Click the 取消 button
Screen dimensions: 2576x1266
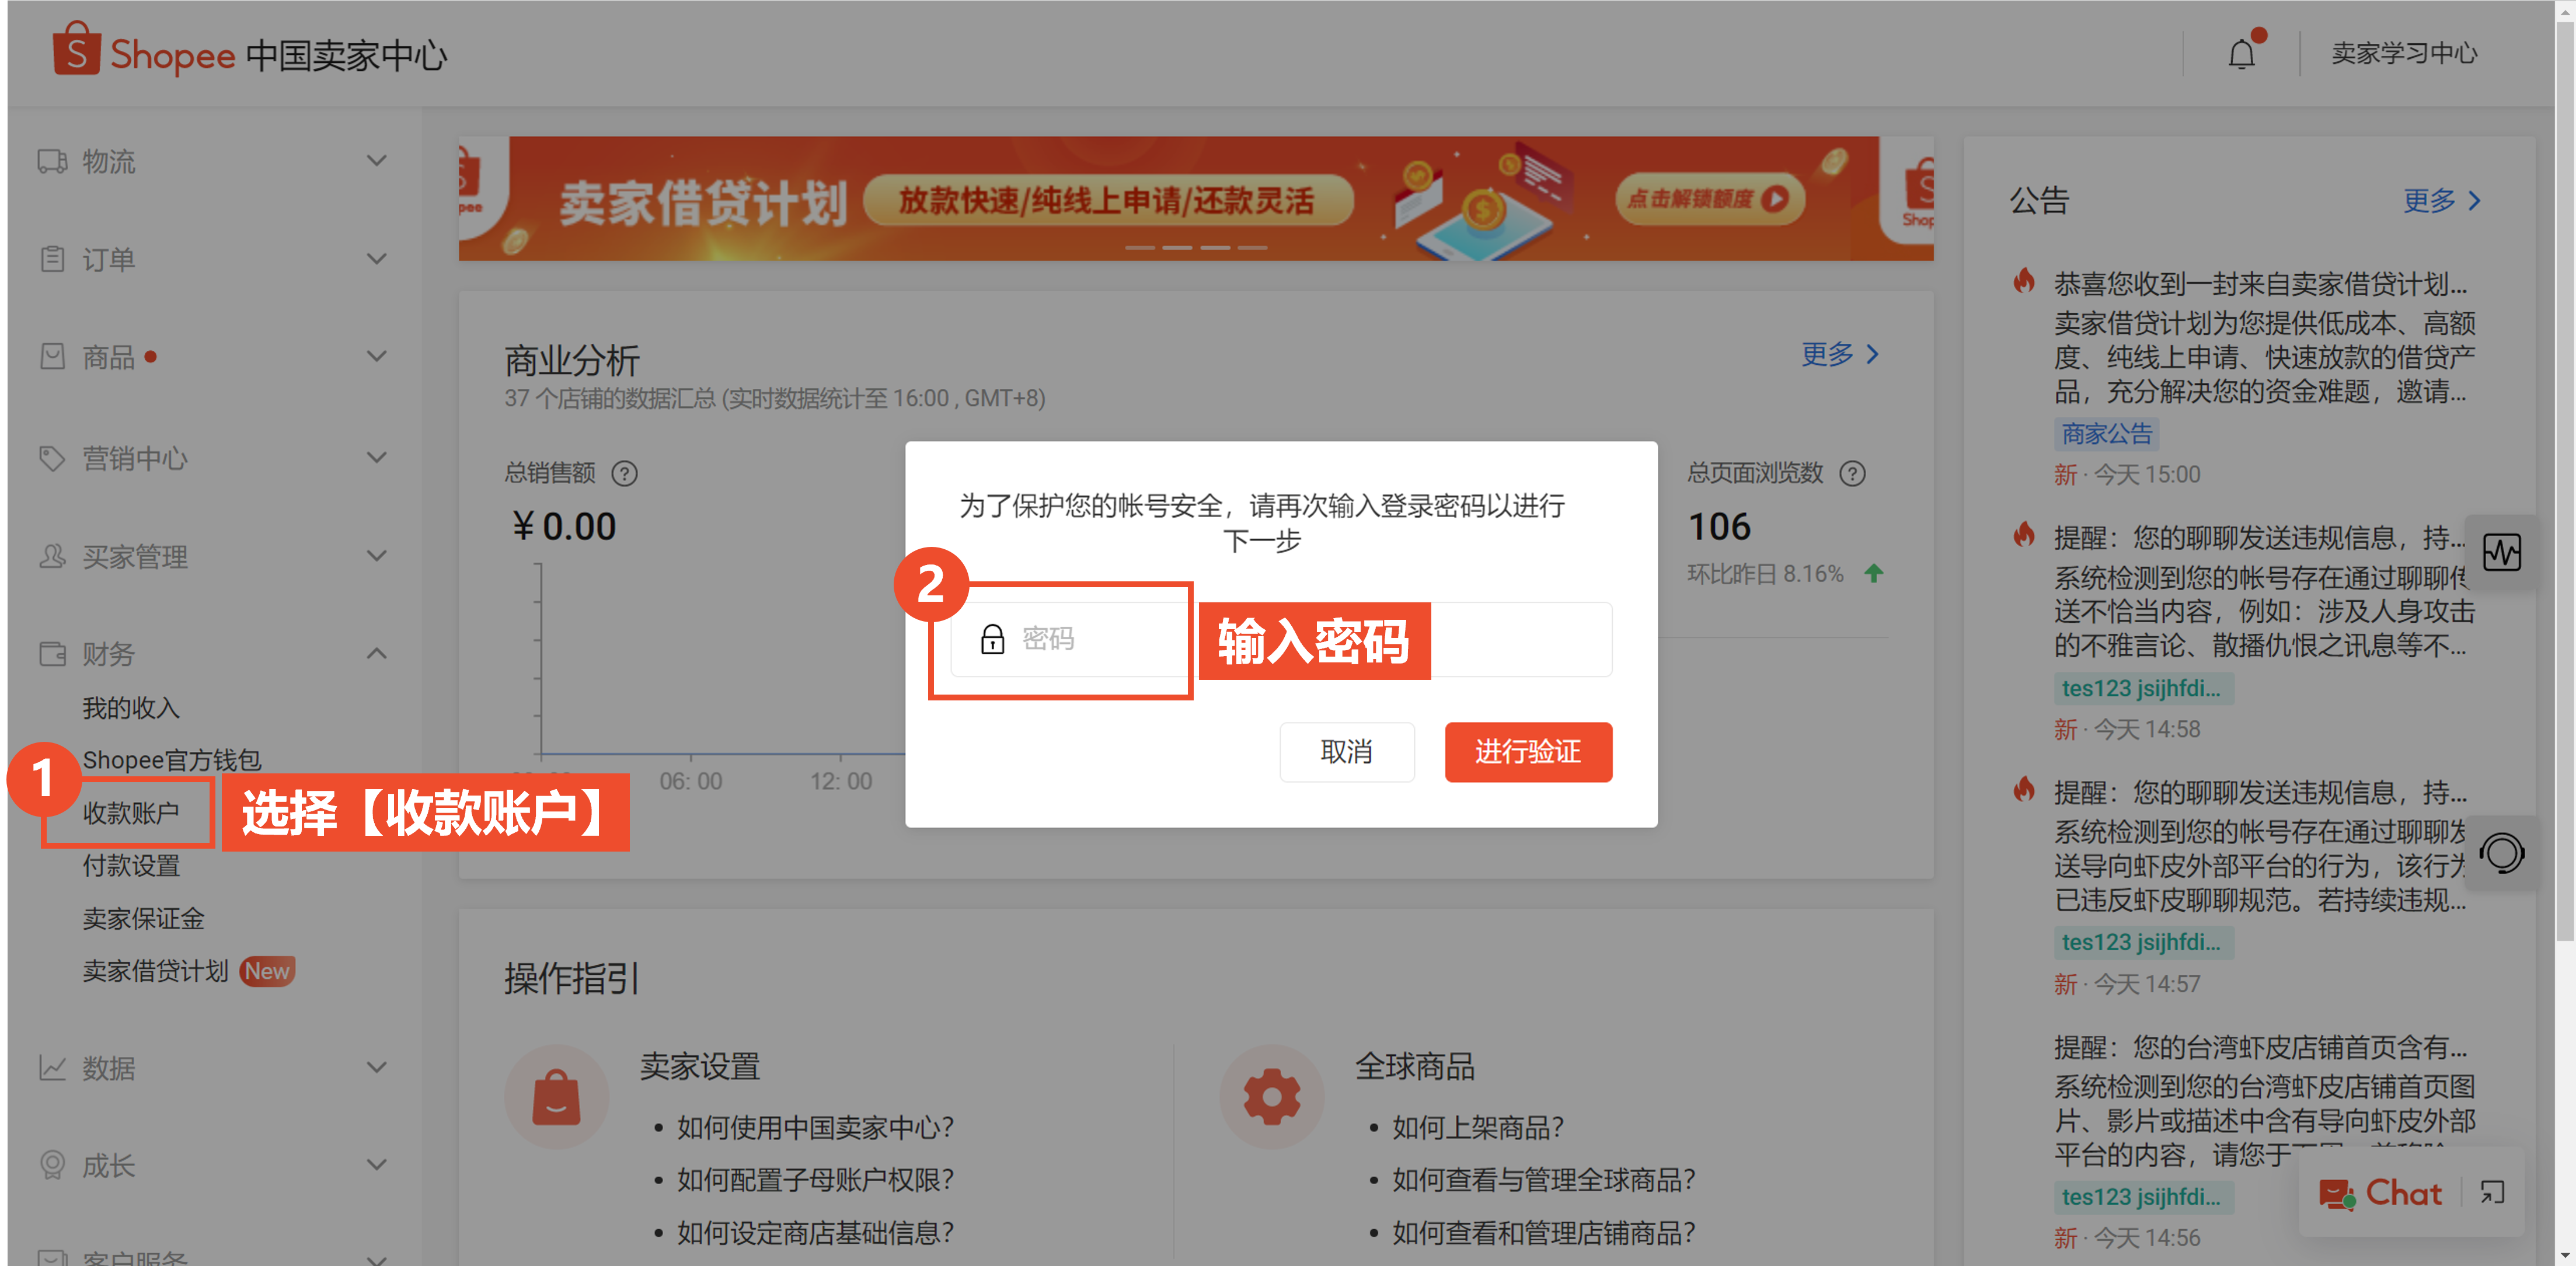(1346, 752)
